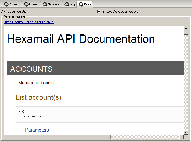This screenshot has height=142, width=192.
Task: Click the Parameters subheading
Action: click(x=37, y=130)
